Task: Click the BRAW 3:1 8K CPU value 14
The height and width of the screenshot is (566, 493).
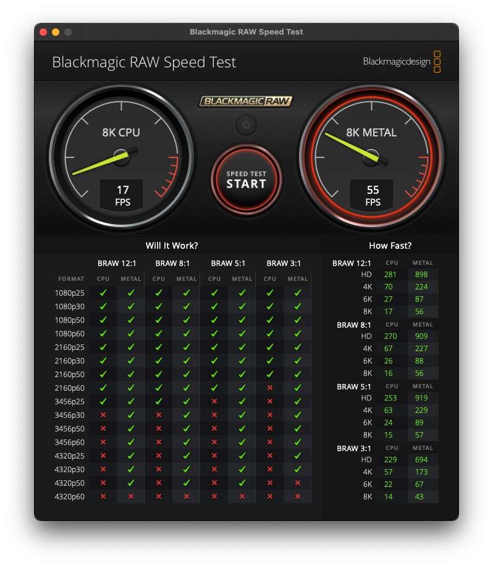Action: [388, 496]
